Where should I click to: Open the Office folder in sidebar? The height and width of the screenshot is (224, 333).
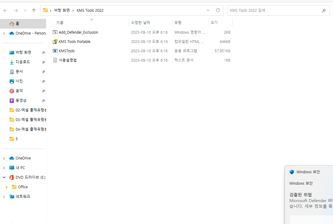[20, 187]
